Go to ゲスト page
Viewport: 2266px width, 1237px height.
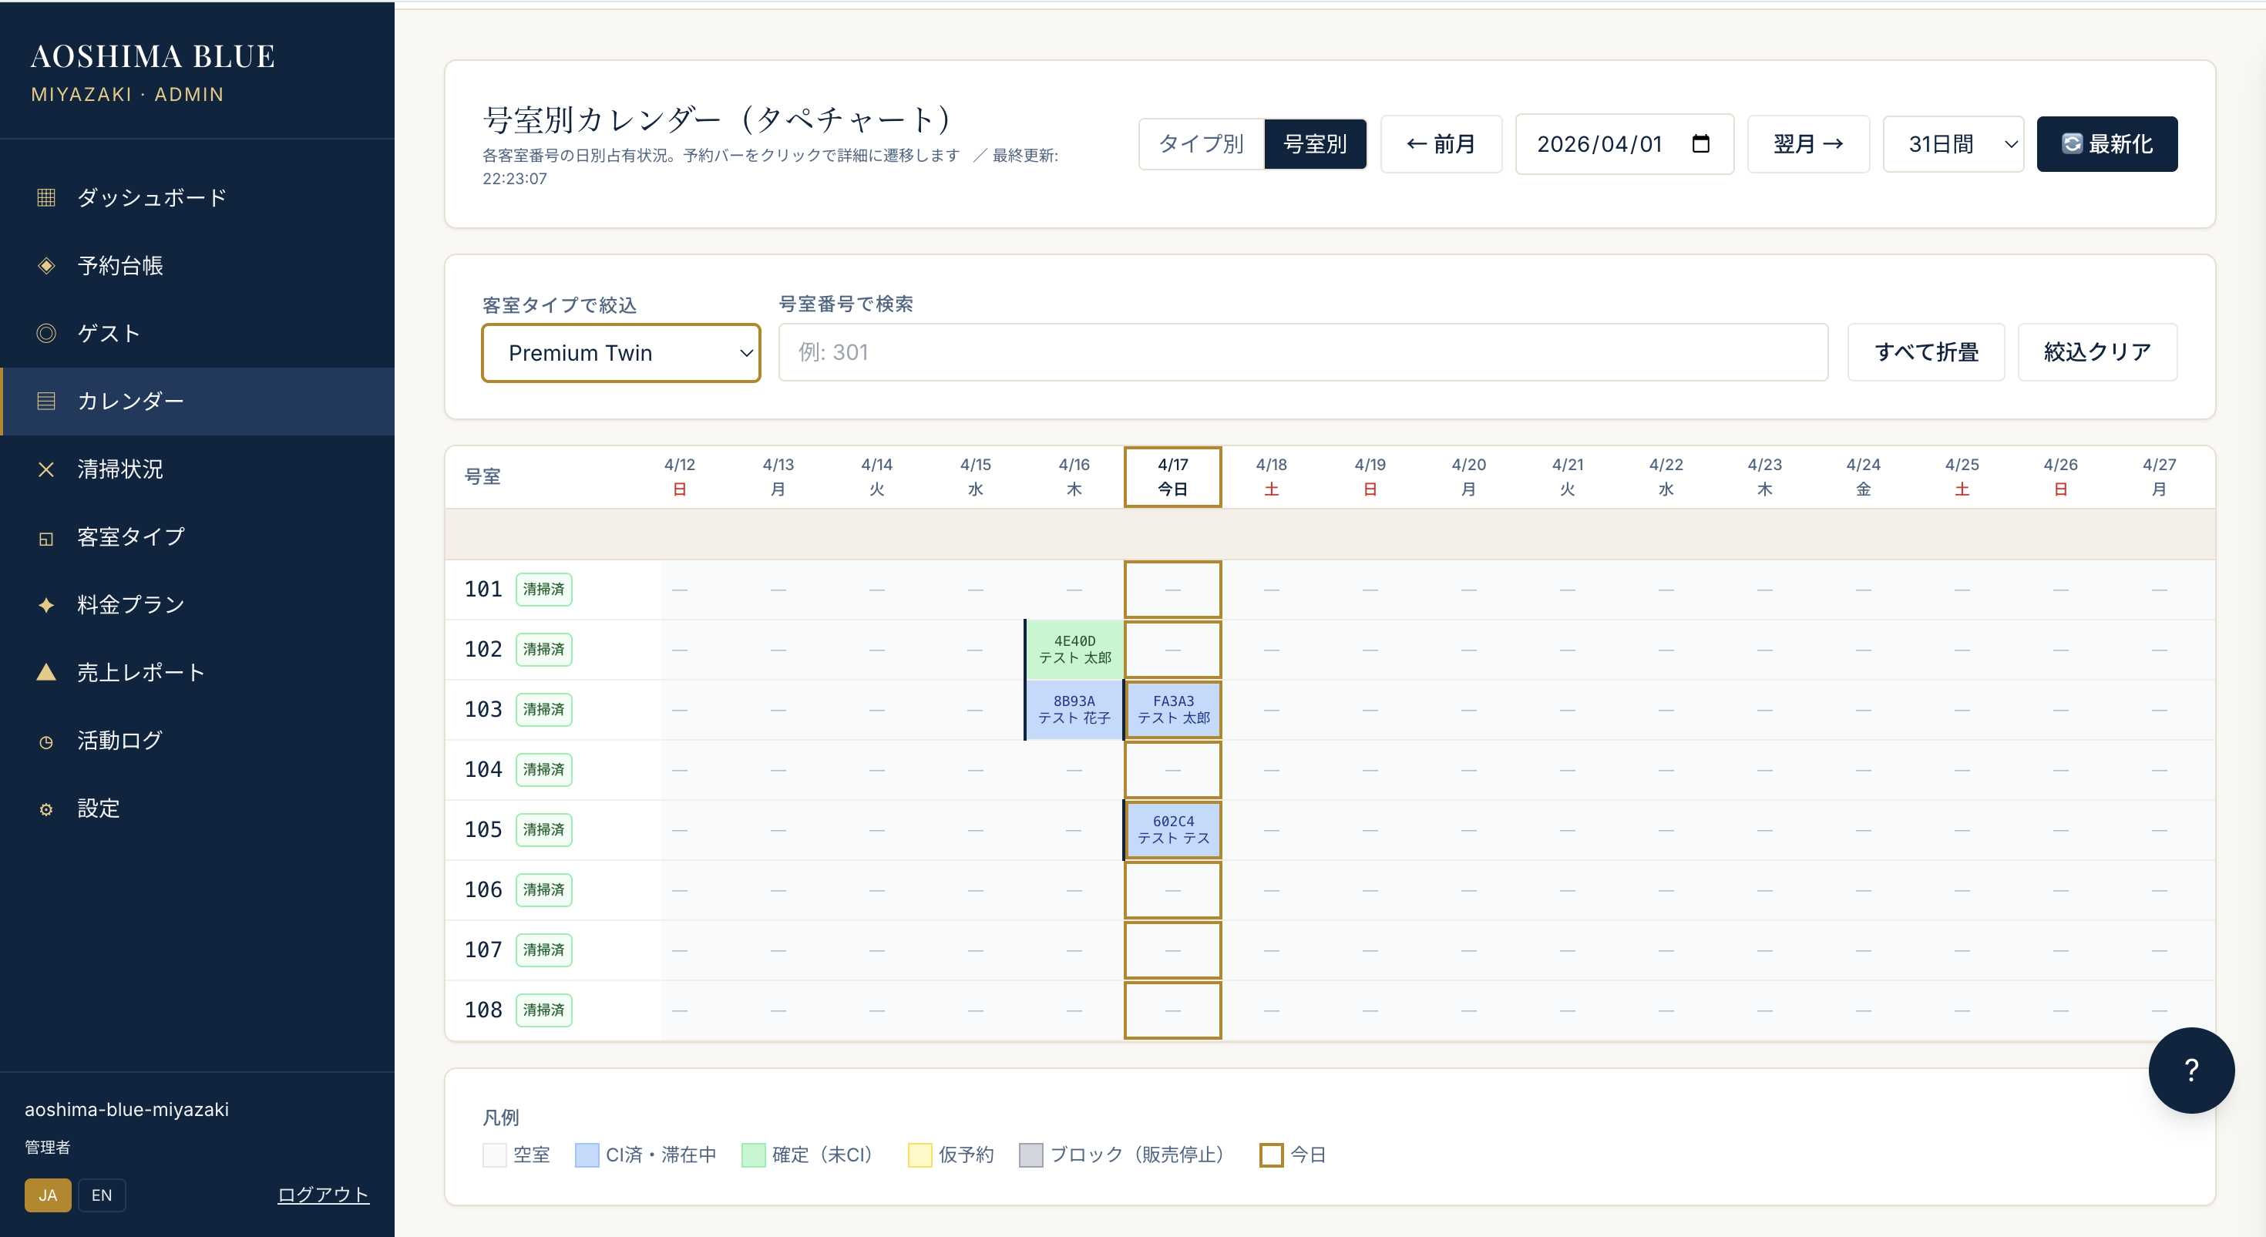197,334
